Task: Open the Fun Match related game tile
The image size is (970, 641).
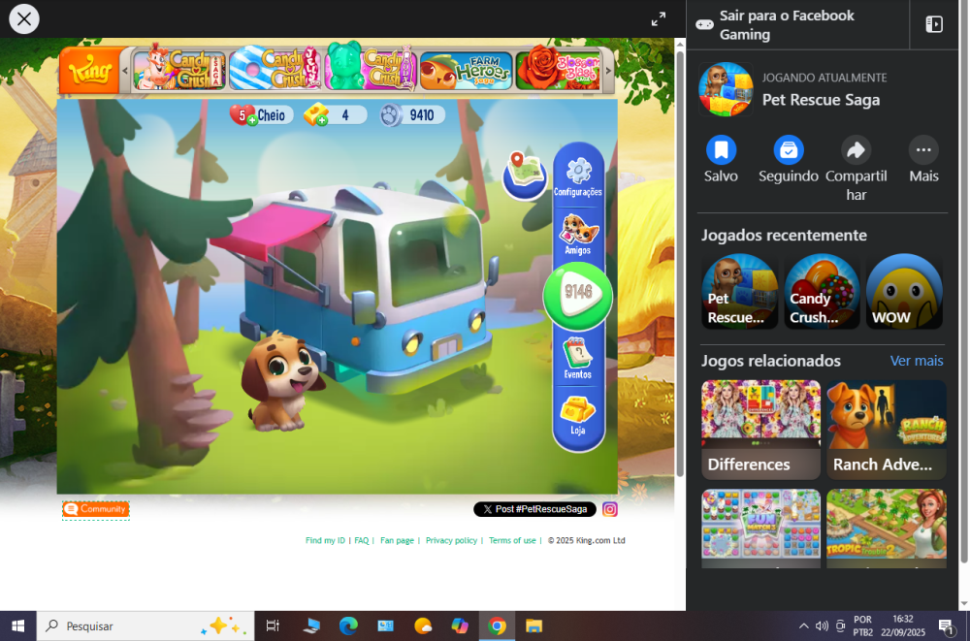Action: [x=760, y=529]
